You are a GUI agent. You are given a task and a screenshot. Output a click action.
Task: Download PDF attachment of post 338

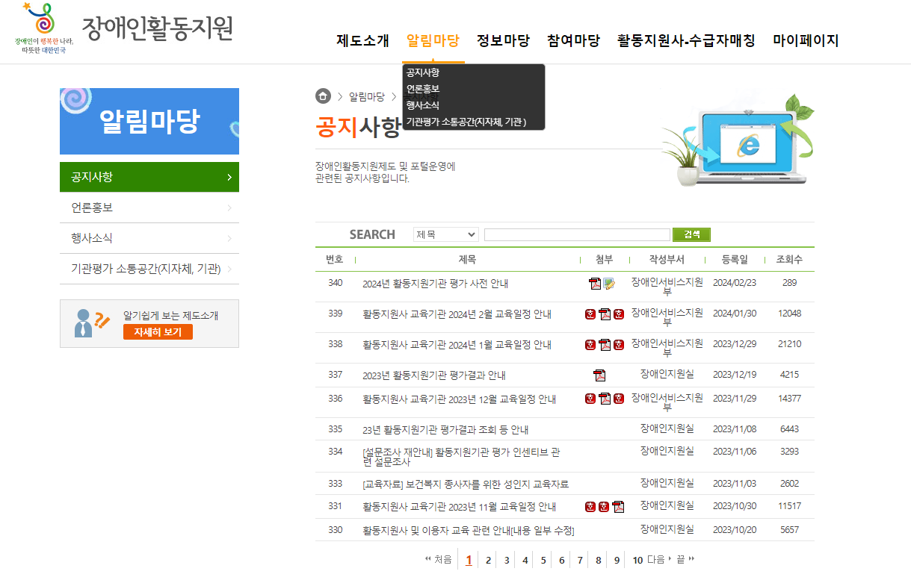pyautogui.click(x=605, y=345)
